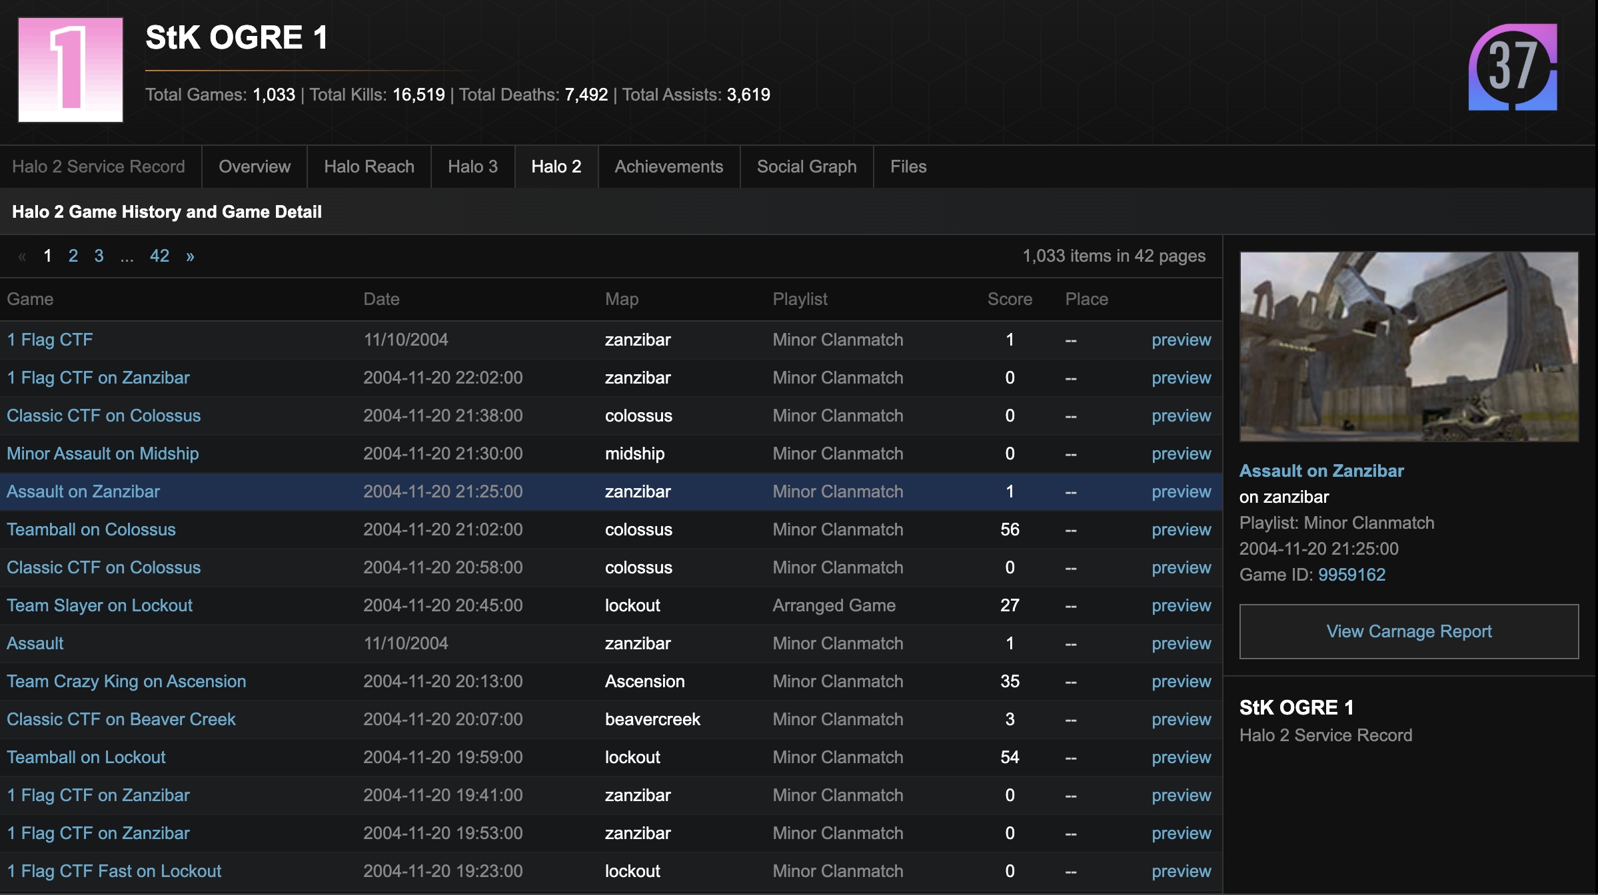The width and height of the screenshot is (1598, 895).
Task: Open the Zanzibar map thumbnail image
Action: point(1409,346)
